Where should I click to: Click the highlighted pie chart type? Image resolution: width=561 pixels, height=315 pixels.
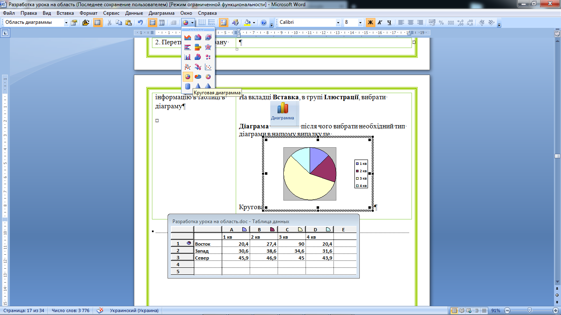188,76
